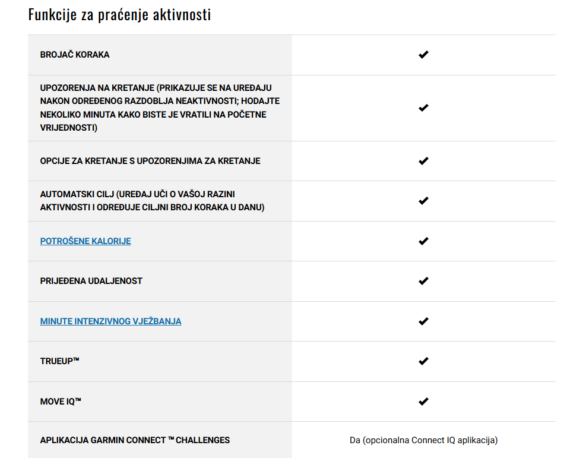Open the Potrošene kalorije link
586x458 pixels.
coord(85,241)
